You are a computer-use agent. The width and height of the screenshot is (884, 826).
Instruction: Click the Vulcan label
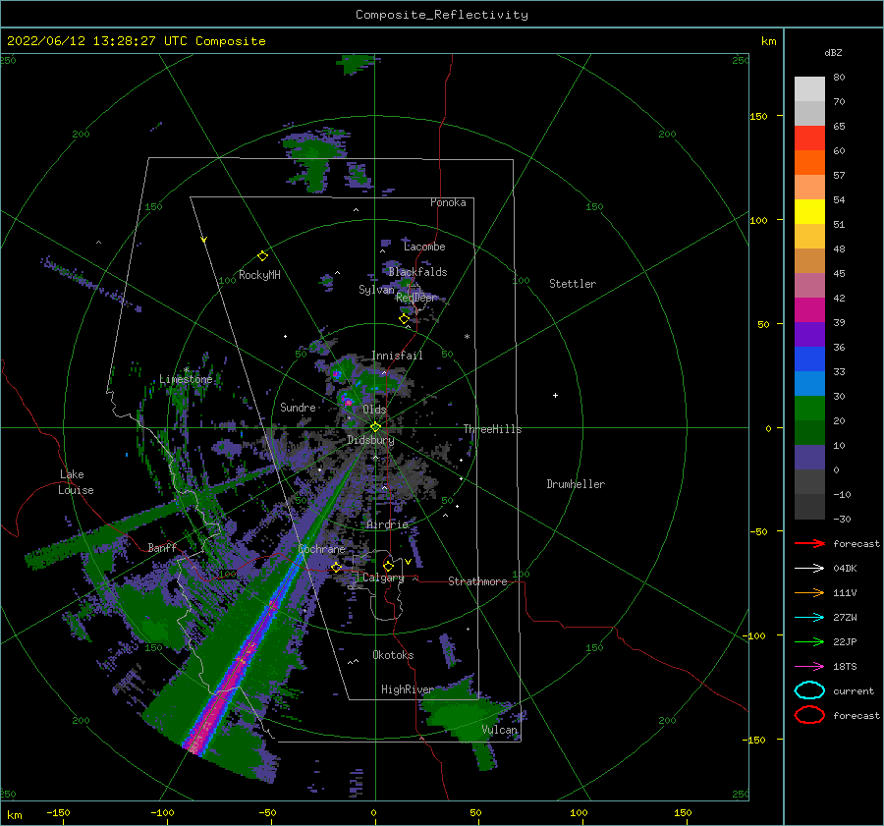pyautogui.click(x=499, y=730)
